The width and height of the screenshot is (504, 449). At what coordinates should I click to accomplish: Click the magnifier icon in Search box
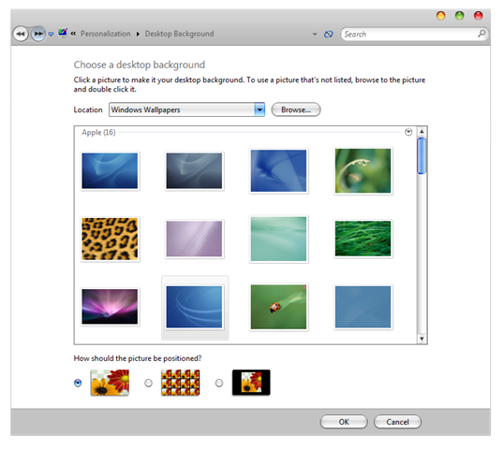pyautogui.click(x=482, y=34)
